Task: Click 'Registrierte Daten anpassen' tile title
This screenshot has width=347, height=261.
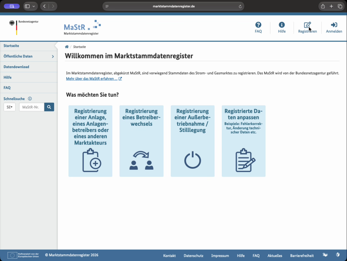Action: coord(243,114)
